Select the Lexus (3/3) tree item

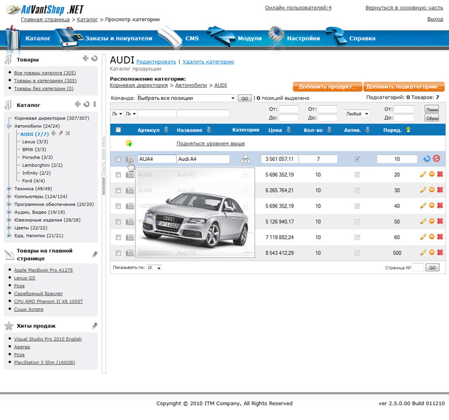[35, 142]
